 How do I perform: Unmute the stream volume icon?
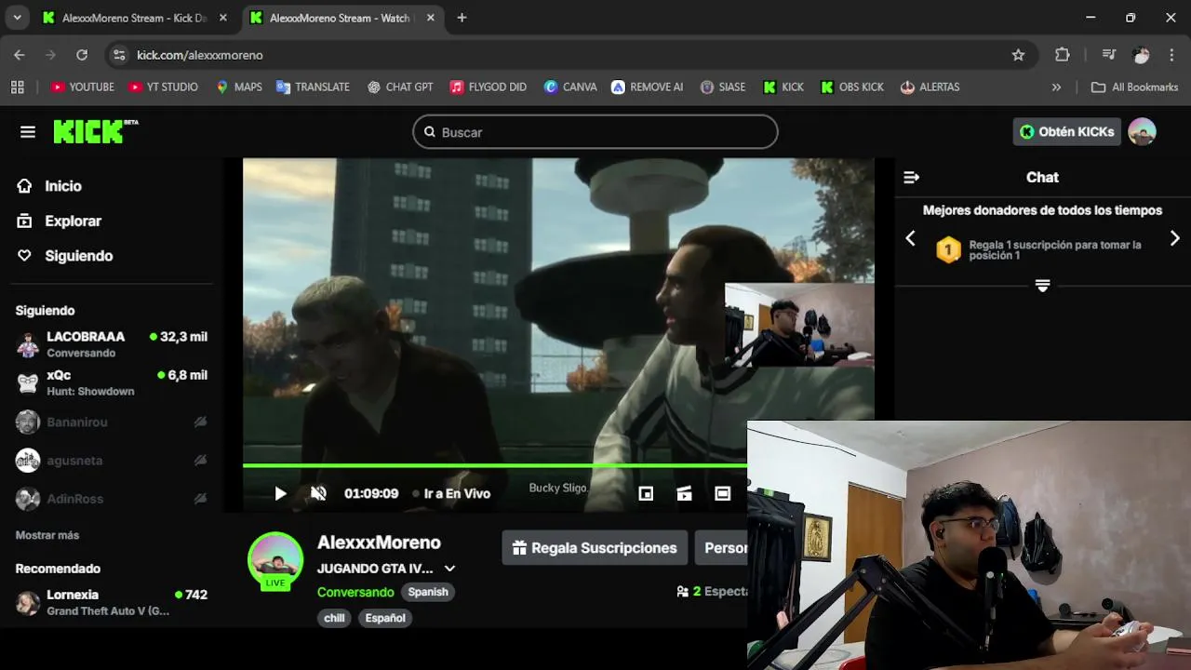point(318,493)
